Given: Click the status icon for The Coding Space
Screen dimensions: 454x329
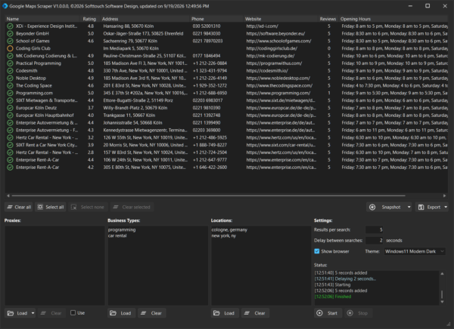Looking at the screenshot, I should point(10,86).
